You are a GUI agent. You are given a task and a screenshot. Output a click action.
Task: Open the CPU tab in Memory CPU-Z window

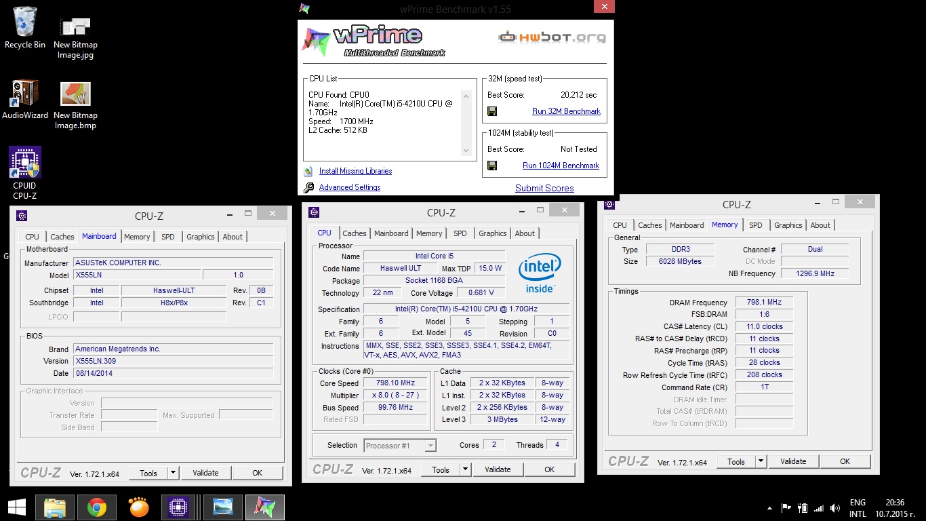coord(620,225)
